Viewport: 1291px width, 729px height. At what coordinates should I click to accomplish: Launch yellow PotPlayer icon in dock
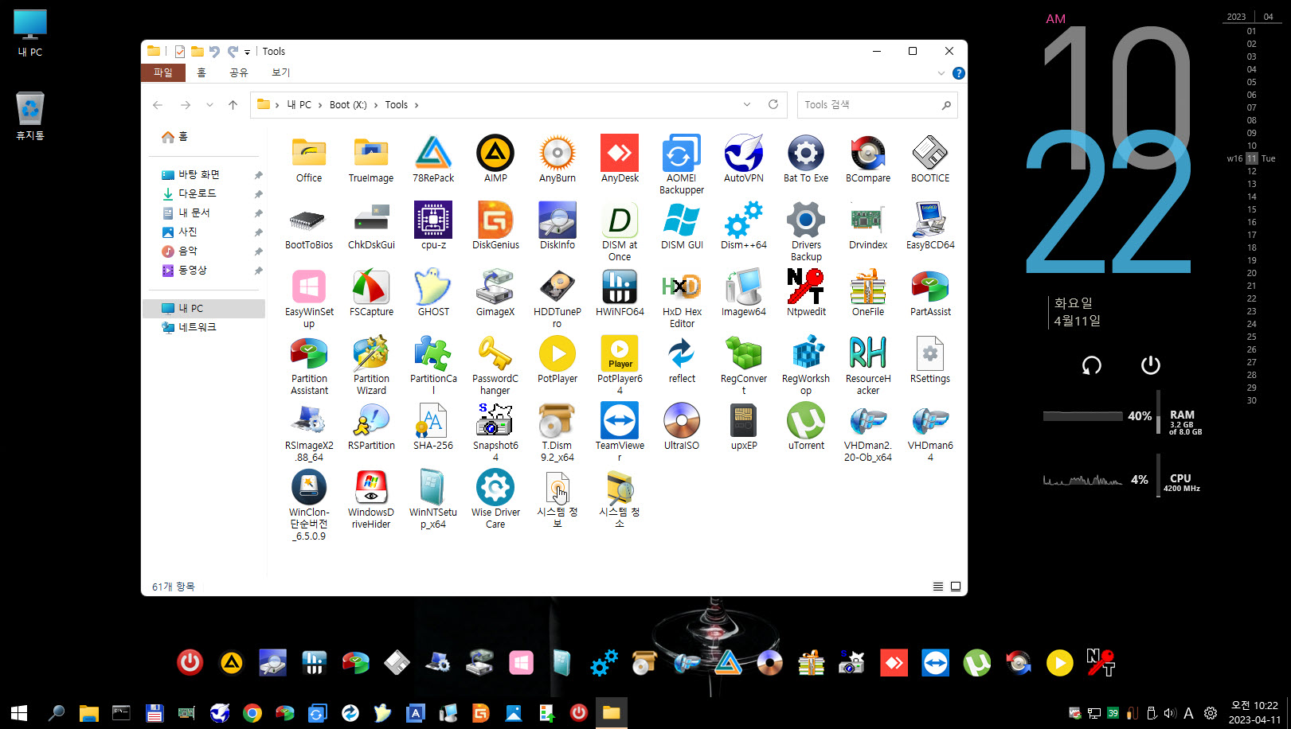[1059, 662]
